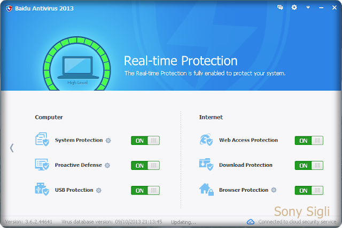
Task: Open Browser Protection settings gear
Action: (x=274, y=190)
